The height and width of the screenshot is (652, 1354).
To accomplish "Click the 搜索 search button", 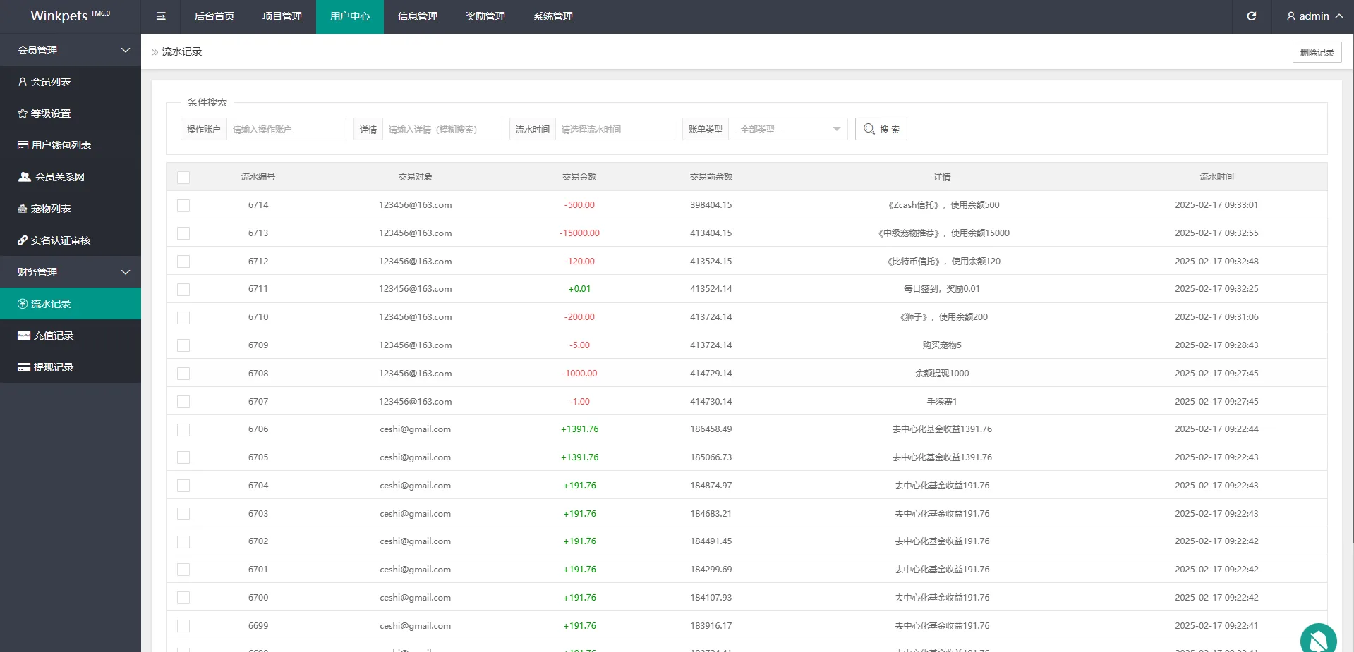I will [881, 130].
